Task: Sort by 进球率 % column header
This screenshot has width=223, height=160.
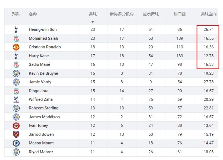Action: tap(209, 14)
